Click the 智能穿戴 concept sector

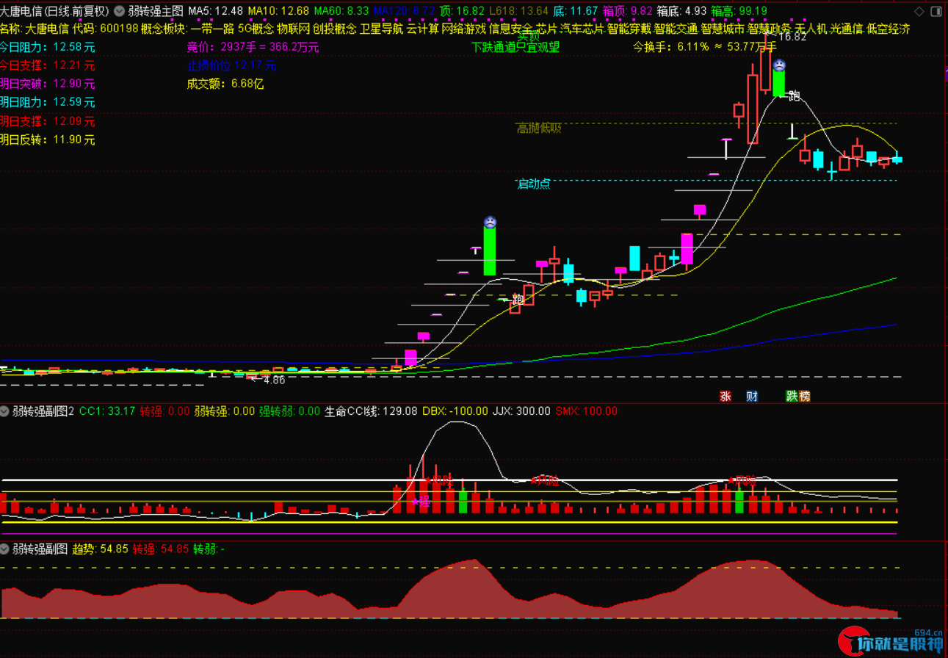629,29
